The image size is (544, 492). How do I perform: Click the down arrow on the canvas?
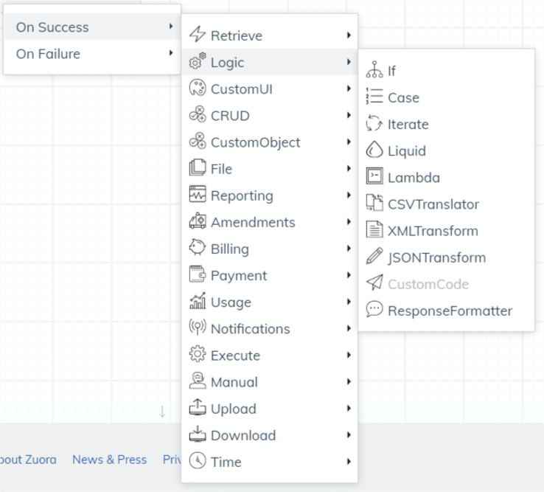tap(162, 412)
